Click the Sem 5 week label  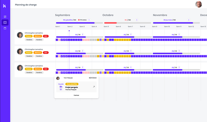[x=106, y=26]
